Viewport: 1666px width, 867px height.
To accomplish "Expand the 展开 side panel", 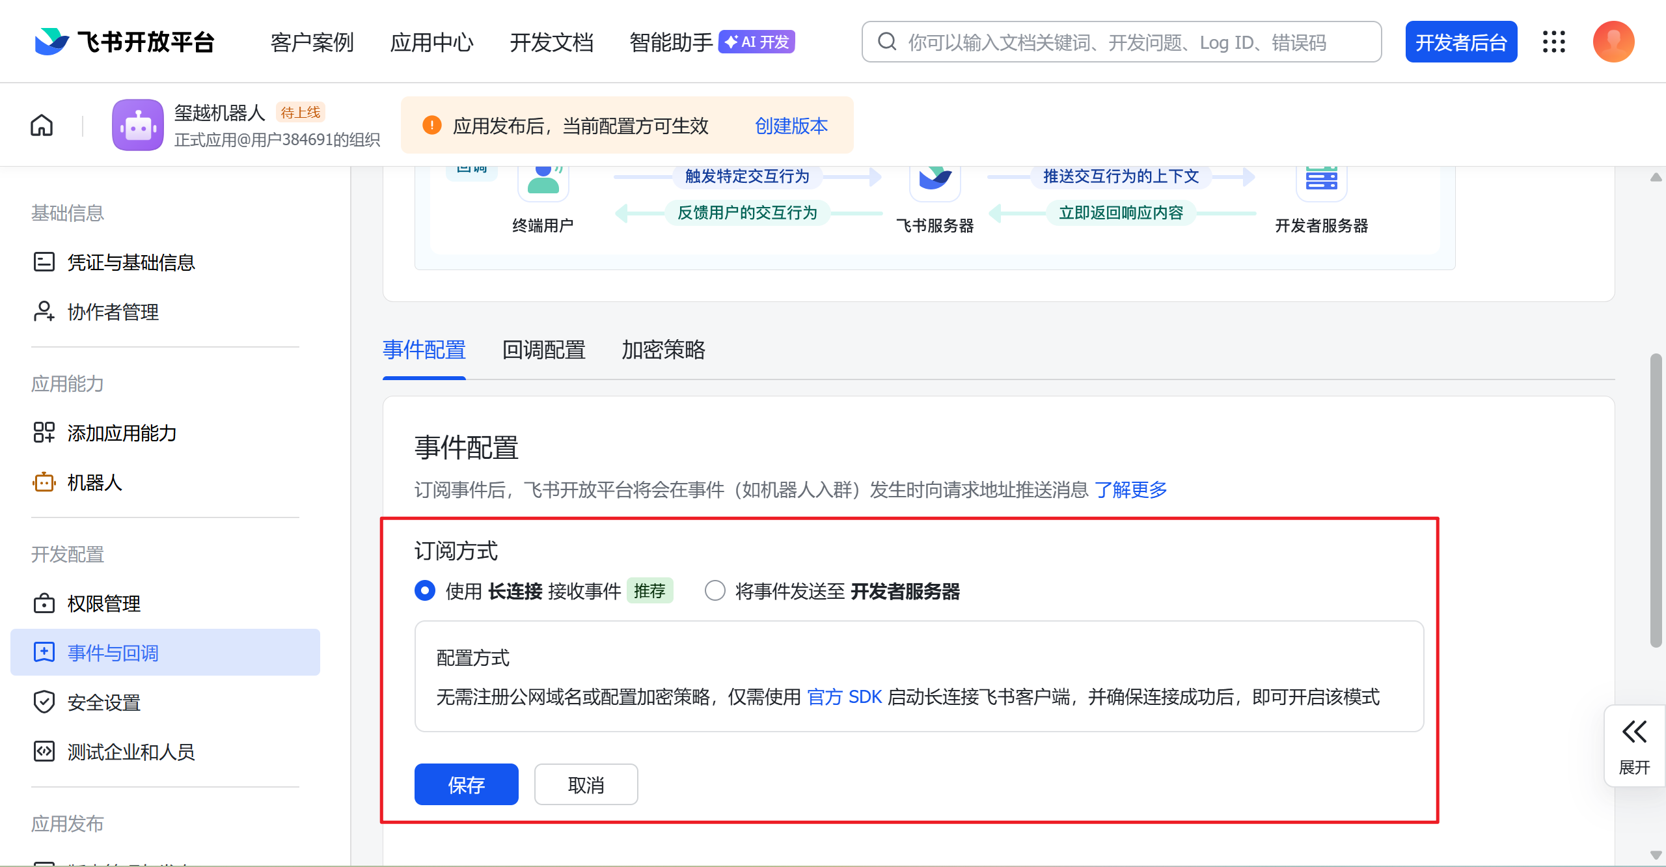I will [x=1634, y=746].
